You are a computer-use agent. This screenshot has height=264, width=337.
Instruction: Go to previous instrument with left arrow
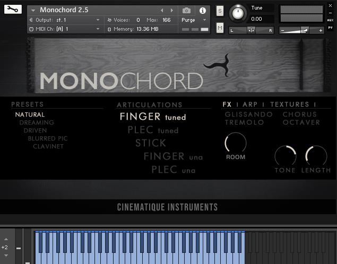[162, 10]
